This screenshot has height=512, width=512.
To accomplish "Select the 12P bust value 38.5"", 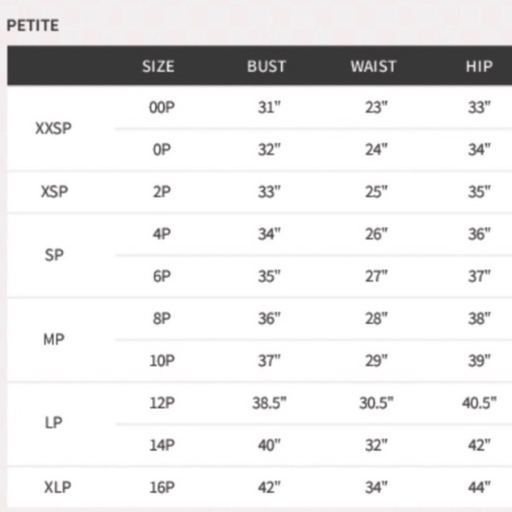I will (x=269, y=403).
